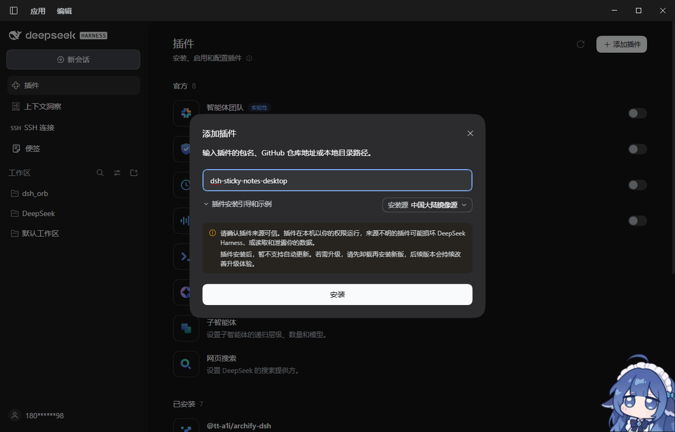The height and width of the screenshot is (432, 675).
Task: Open the 默认工作区 workspace folder
Action: point(73,233)
